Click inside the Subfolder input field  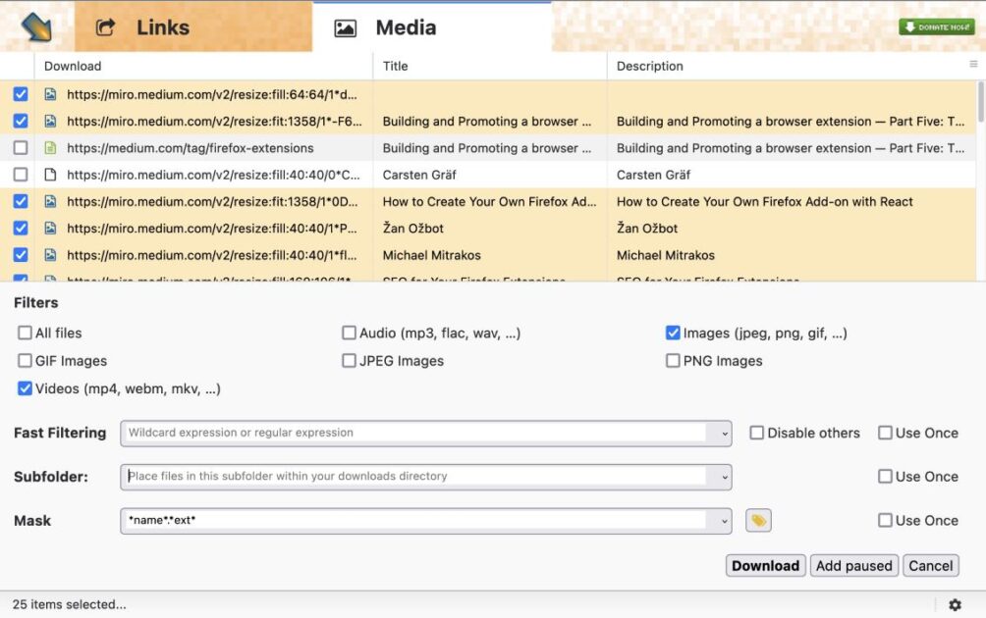[x=393, y=477]
